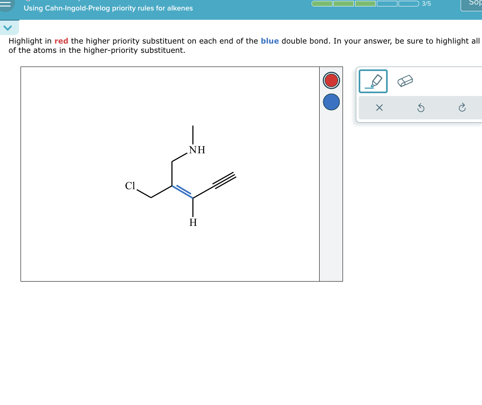This screenshot has height=405, width=482.
Task: Select the red highlight color circle
Action: point(331,80)
